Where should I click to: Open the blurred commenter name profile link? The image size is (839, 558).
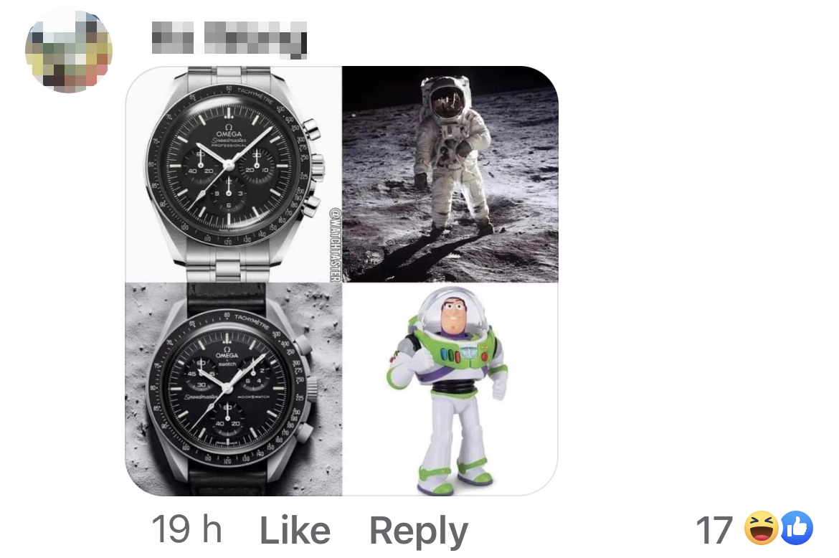(229, 39)
